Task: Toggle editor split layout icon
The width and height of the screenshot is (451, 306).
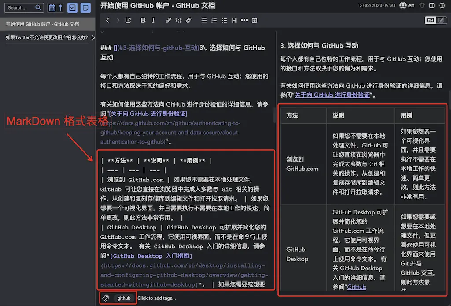Action: (x=432, y=5)
